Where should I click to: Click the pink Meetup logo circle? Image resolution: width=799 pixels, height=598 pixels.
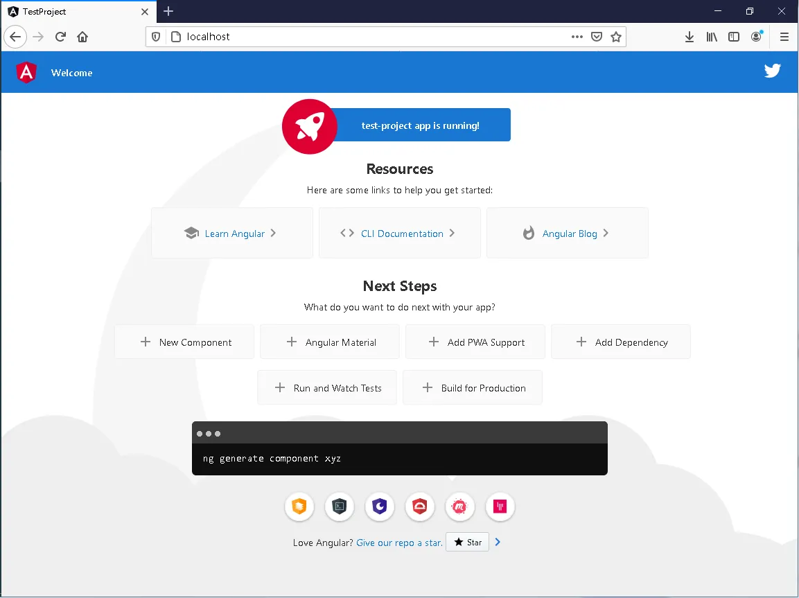[x=459, y=507]
